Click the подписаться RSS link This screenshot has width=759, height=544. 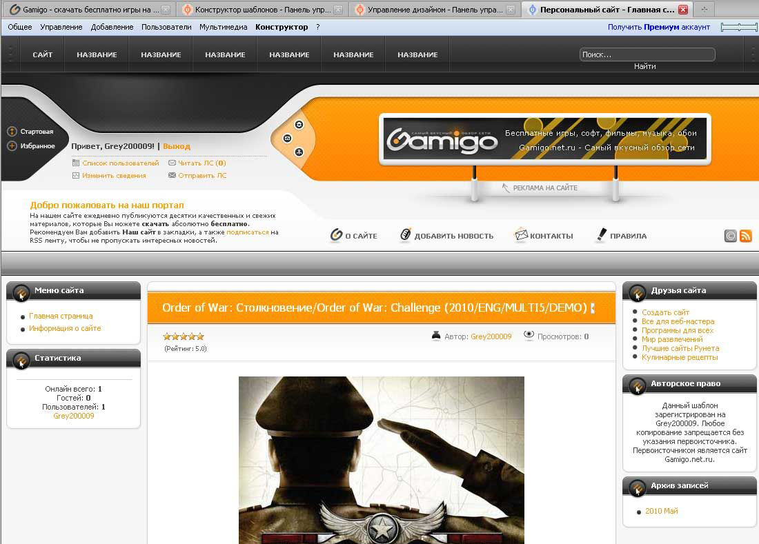click(x=247, y=232)
